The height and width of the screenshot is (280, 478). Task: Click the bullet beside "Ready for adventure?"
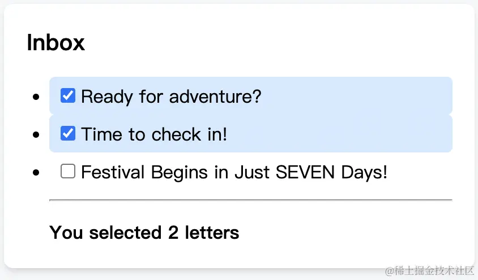click(37, 98)
